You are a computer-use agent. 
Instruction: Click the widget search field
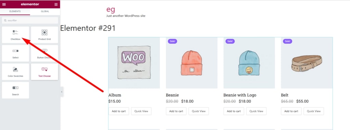(x=30, y=20)
